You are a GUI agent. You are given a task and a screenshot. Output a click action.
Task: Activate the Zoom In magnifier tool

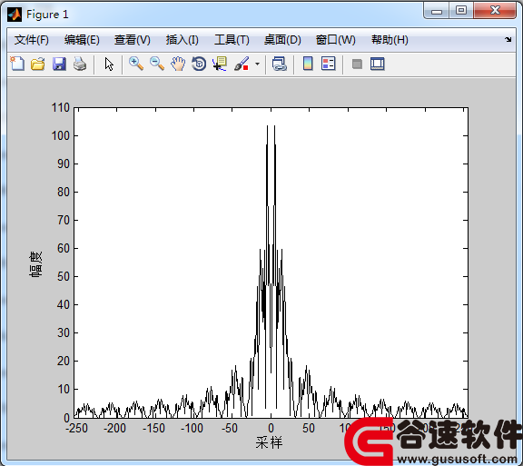(x=136, y=64)
